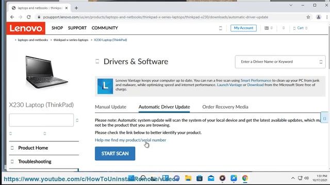330x185 pixels.
Task: Go to thinkpad-x-series-laptops breadcrumb
Action: (x=71, y=40)
